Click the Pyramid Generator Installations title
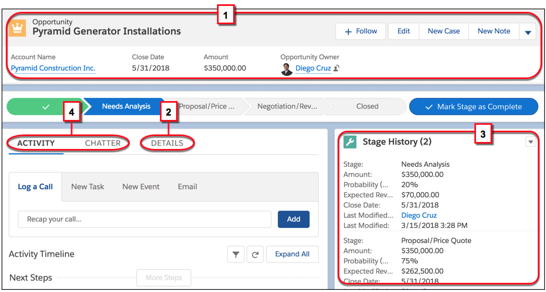This screenshot has width=546, height=292. click(107, 32)
